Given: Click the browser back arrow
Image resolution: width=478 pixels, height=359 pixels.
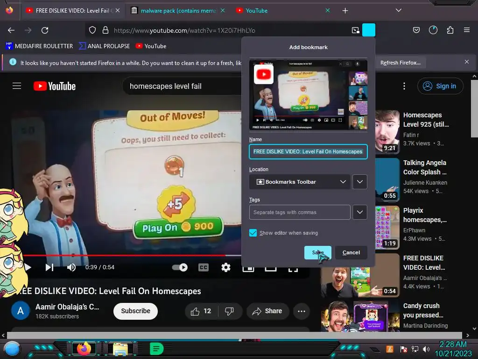Looking at the screenshot, I should (11, 30).
